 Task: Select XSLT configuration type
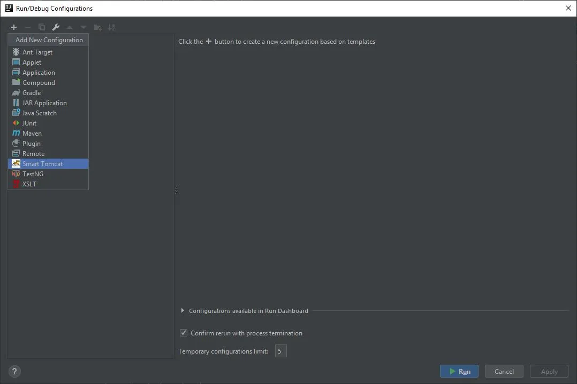[48, 184]
